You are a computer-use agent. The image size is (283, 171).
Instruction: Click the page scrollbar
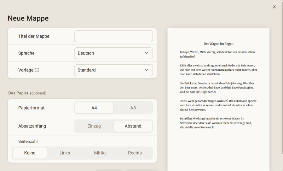(x=282, y=77)
